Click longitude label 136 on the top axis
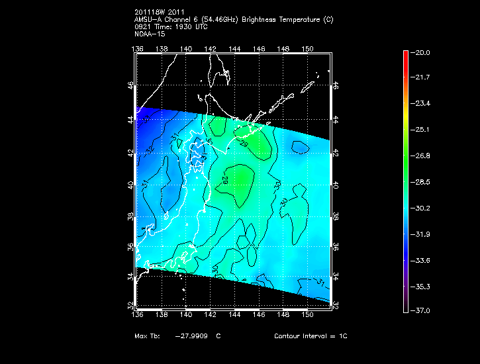 pyautogui.click(x=138, y=48)
